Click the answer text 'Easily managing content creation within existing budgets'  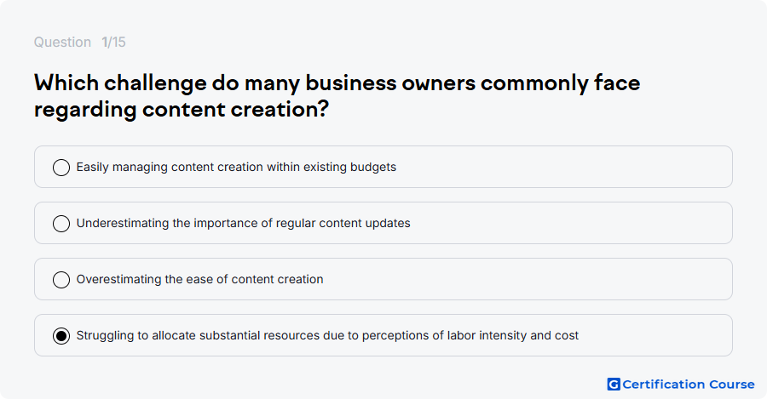pos(236,167)
